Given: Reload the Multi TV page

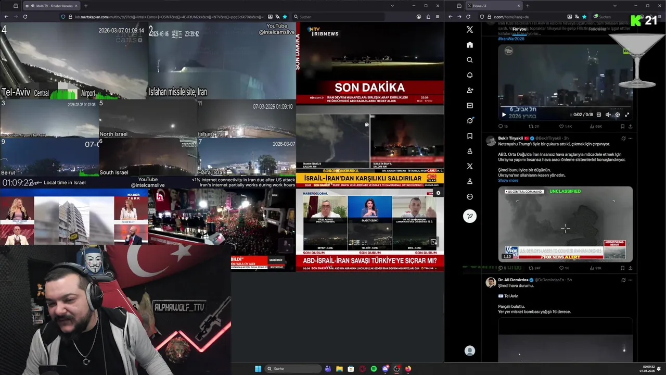Looking at the screenshot, I should point(24,17).
